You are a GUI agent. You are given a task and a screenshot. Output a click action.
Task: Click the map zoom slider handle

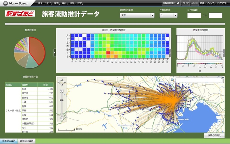61,100
